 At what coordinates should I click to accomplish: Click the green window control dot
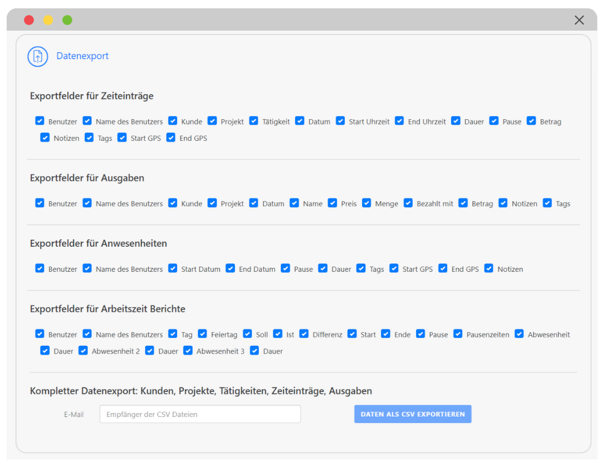click(67, 21)
